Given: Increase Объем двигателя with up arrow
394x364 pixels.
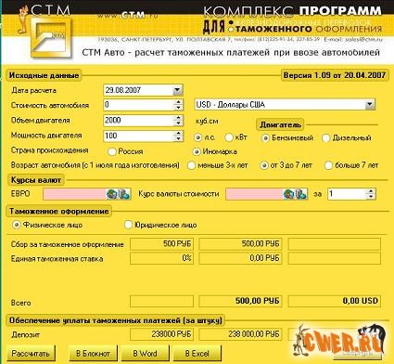Looking at the screenshot, I should [x=178, y=118].
